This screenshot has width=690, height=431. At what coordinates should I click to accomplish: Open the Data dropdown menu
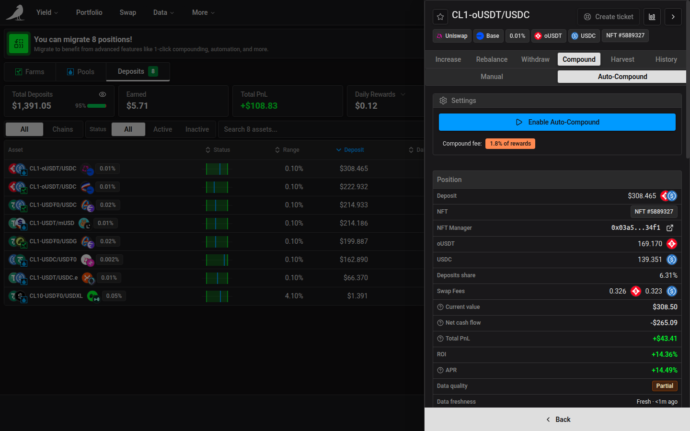tap(163, 12)
